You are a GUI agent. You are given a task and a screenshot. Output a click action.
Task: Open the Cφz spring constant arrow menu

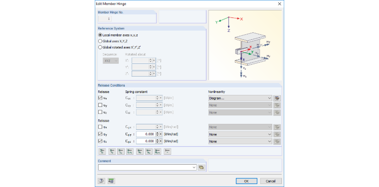[x=161, y=141]
